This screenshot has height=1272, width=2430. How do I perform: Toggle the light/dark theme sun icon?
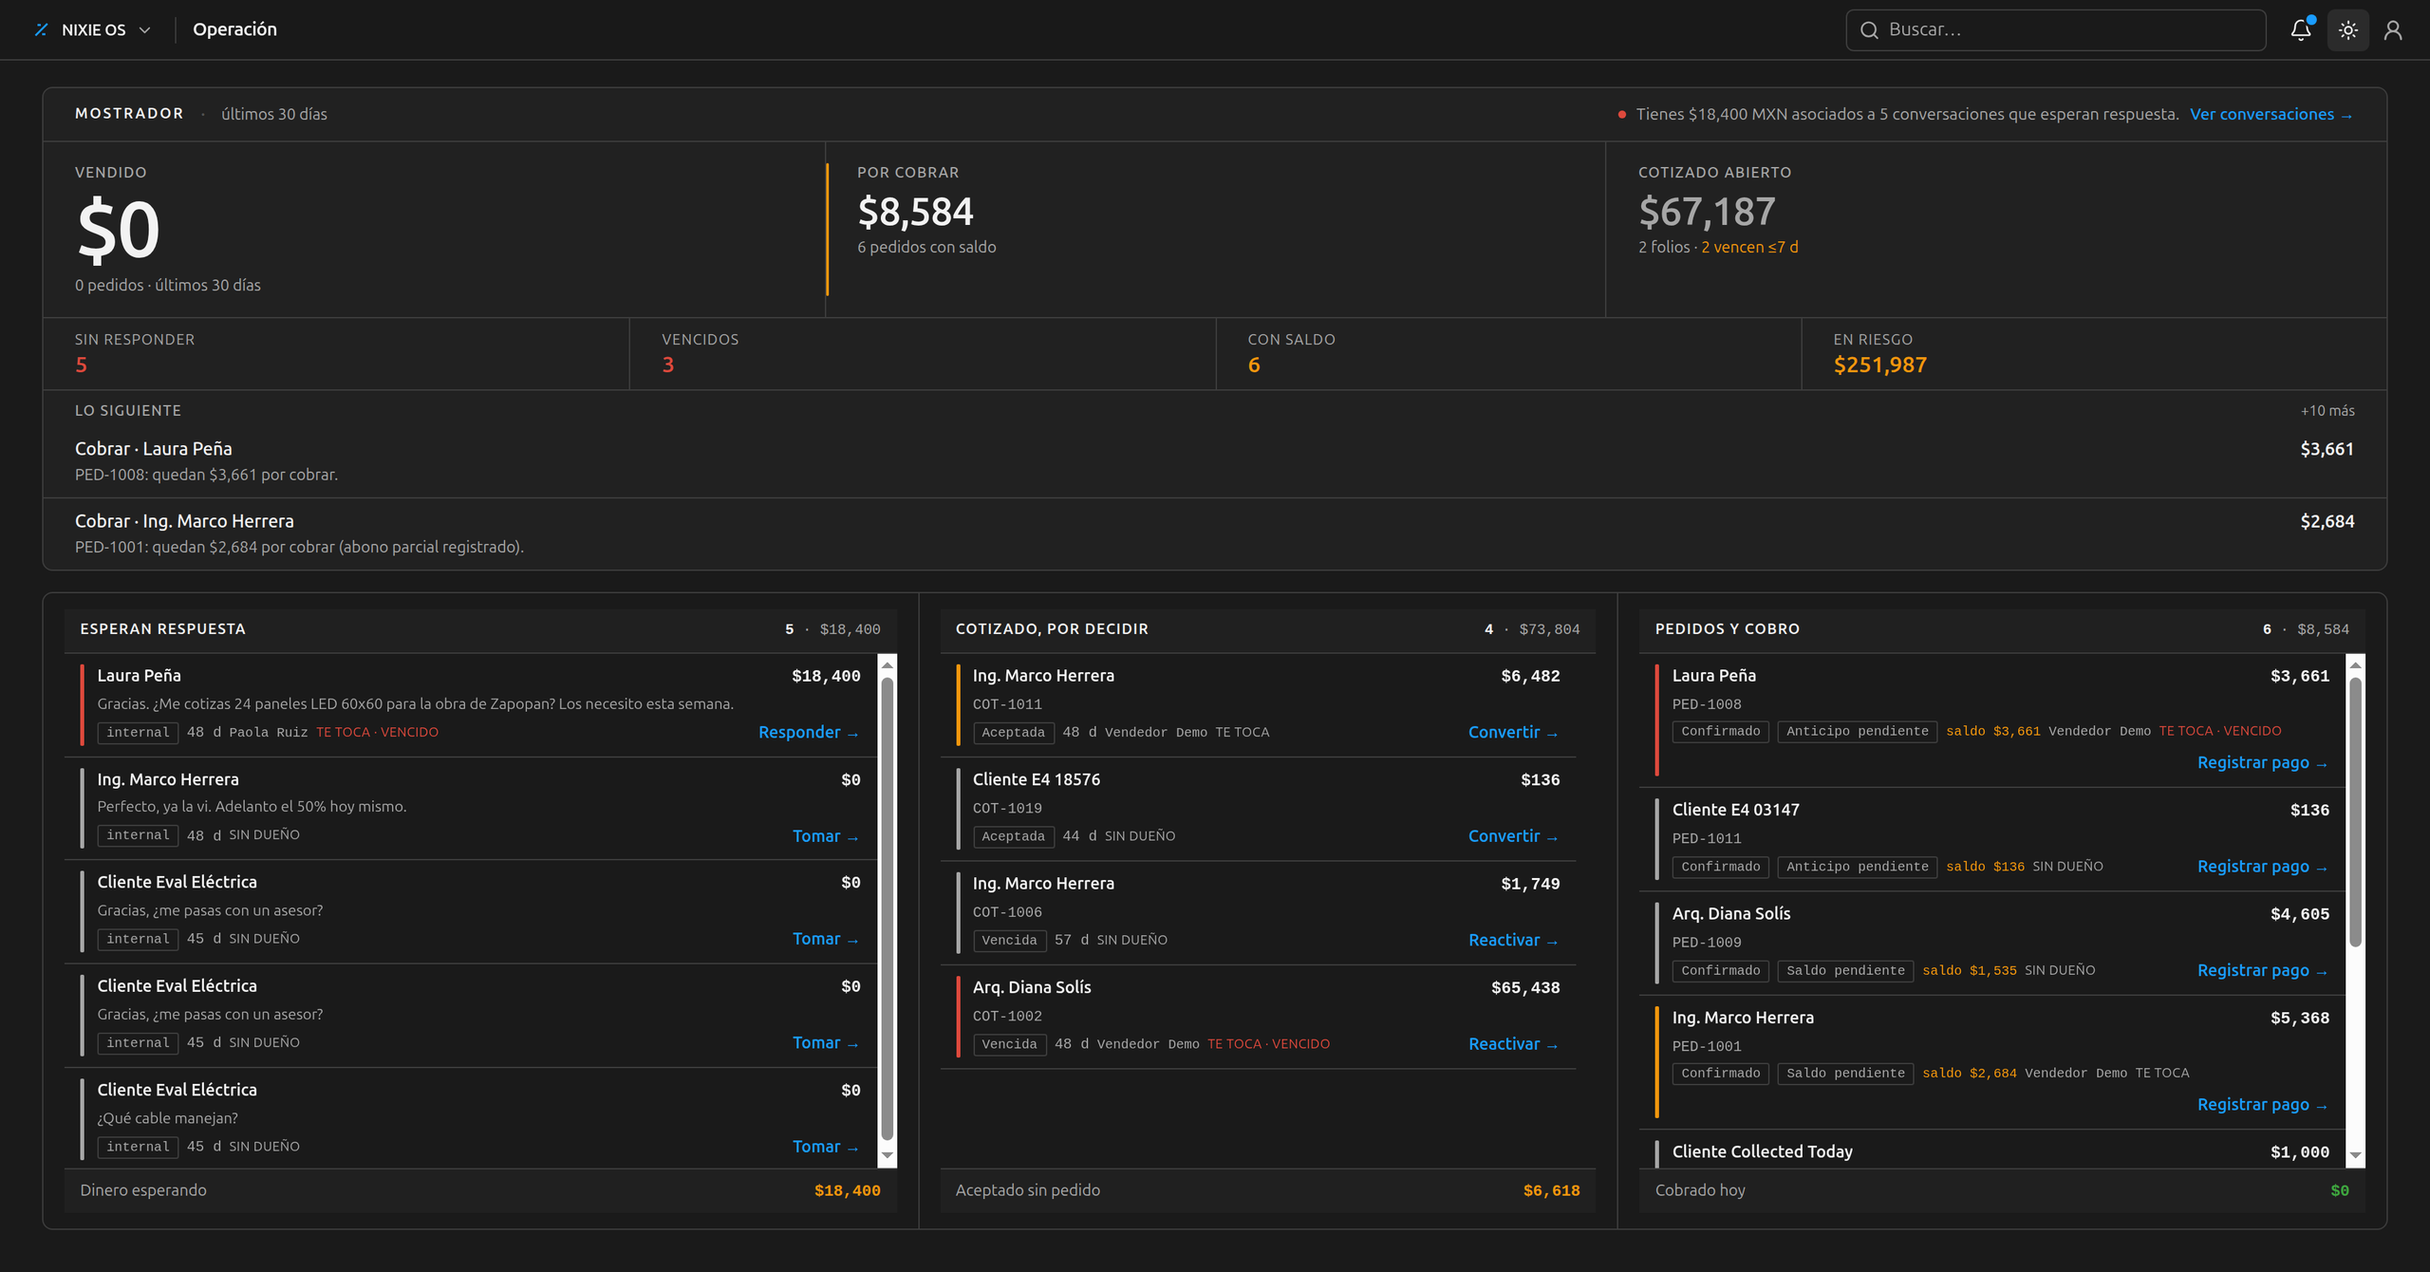pyautogui.click(x=2348, y=29)
